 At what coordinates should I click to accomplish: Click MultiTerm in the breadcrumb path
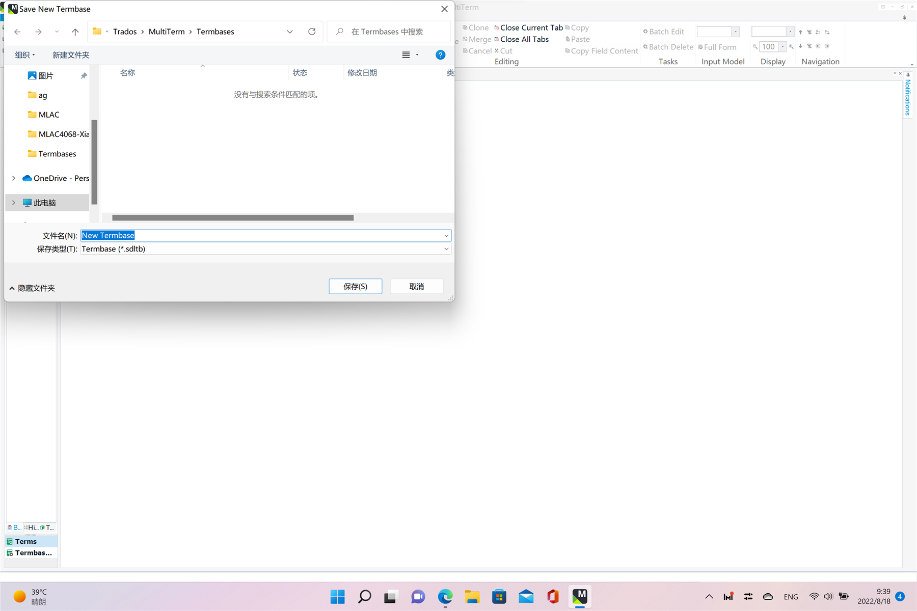(x=167, y=32)
